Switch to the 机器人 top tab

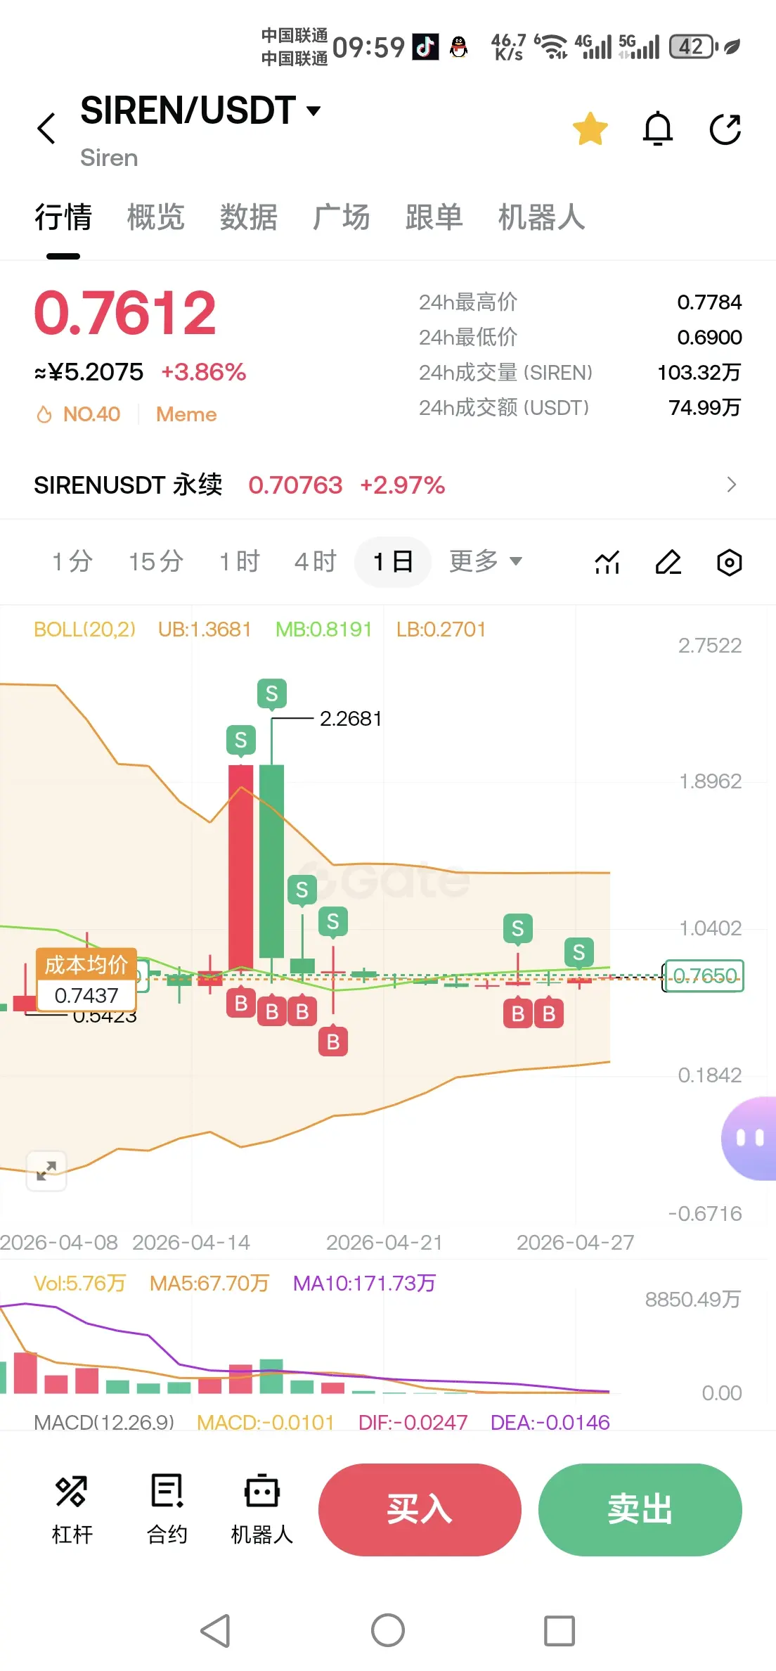(541, 217)
